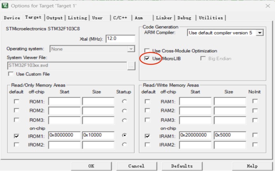Enable NoInit for RAM3
The width and height of the screenshot is (275, 171).
tap(255, 120)
